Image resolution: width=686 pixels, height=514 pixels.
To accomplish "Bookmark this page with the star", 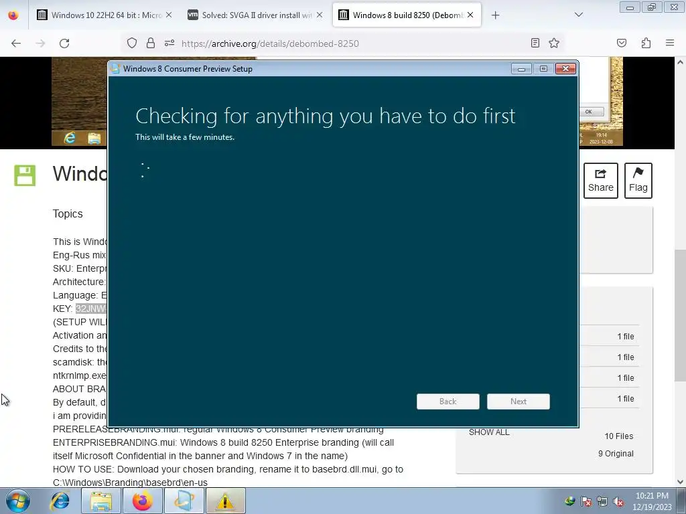I will (x=554, y=43).
